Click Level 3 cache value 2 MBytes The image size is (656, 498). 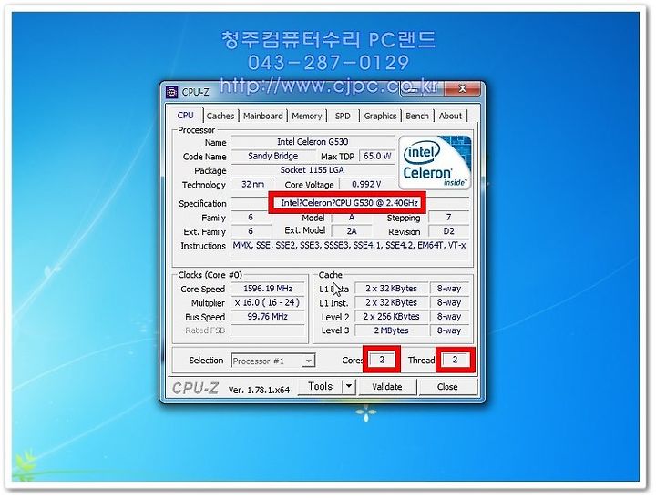click(x=391, y=330)
